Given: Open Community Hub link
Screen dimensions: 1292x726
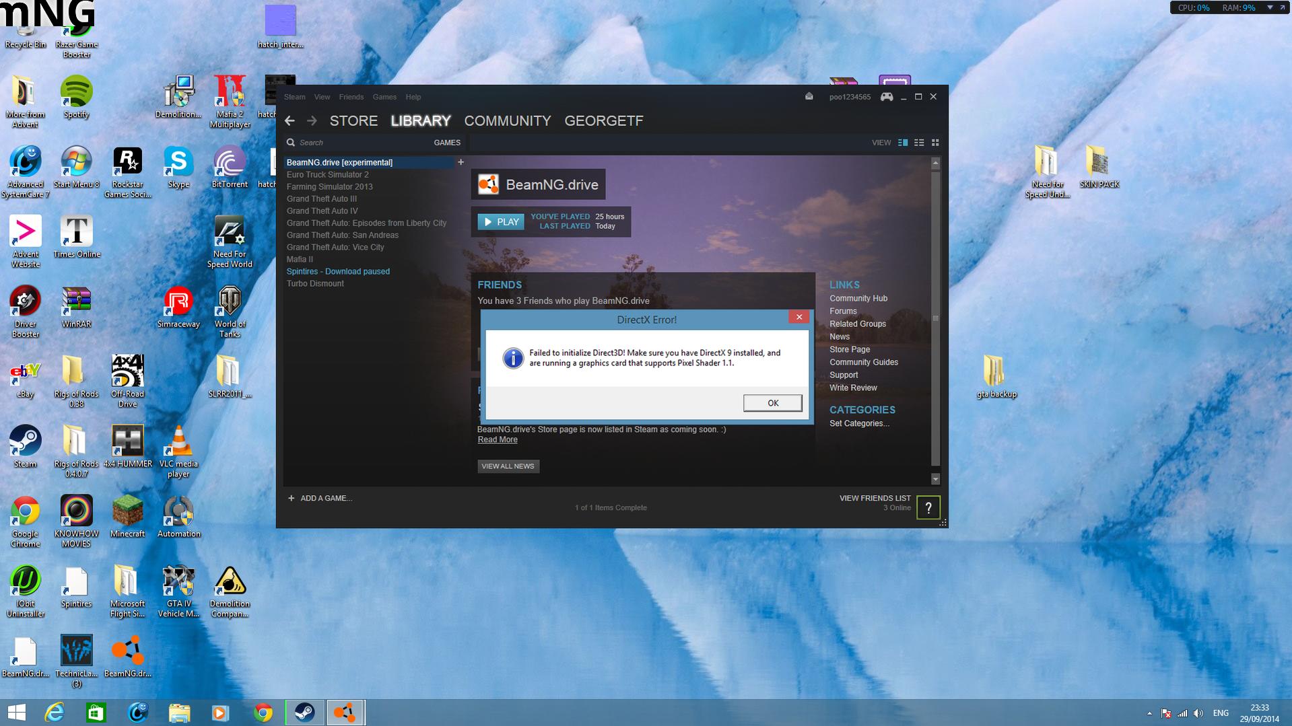Looking at the screenshot, I should pyautogui.click(x=858, y=298).
